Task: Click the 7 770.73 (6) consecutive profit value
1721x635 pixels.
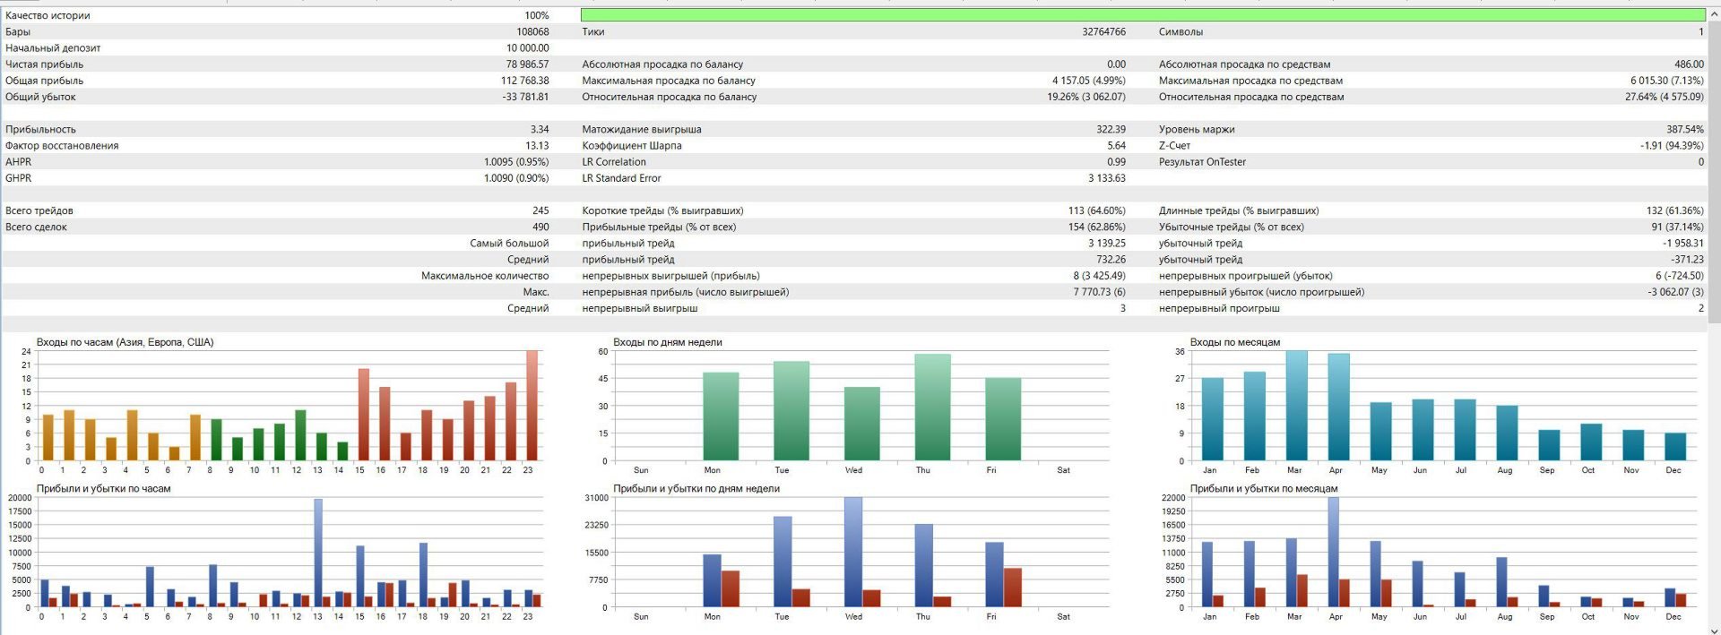Action: 1100,292
